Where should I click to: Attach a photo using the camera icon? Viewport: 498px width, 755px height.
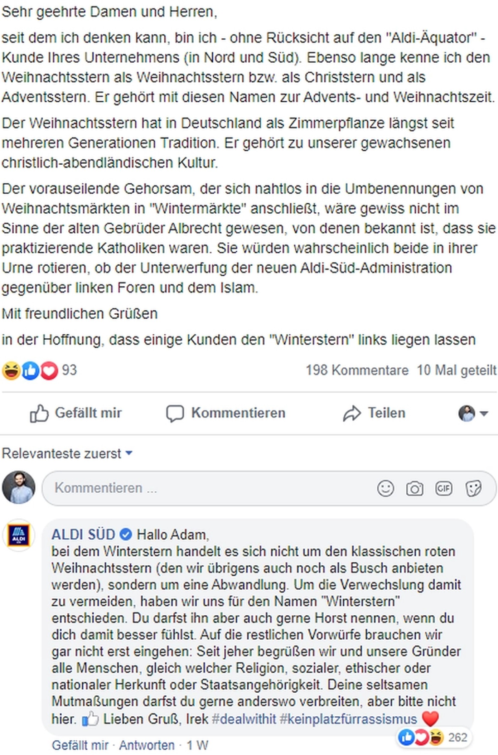[414, 488]
